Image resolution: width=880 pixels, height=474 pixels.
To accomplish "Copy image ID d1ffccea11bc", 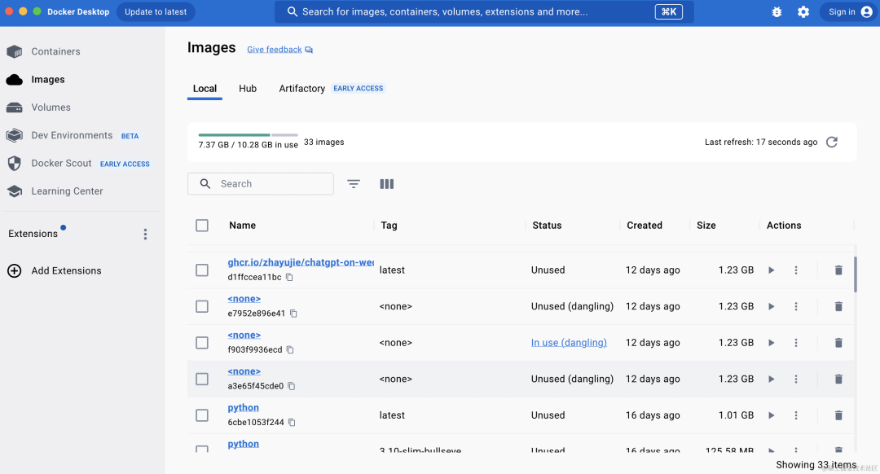I will pyautogui.click(x=289, y=277).
